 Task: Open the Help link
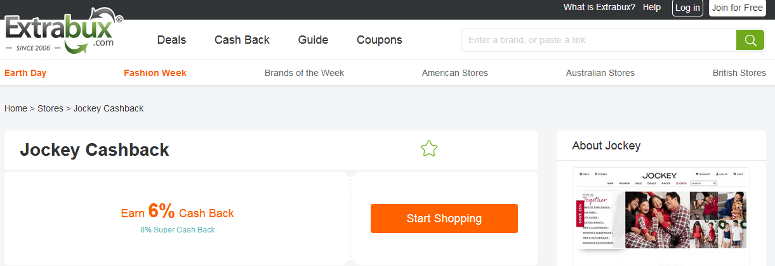[x=652, y=8]
